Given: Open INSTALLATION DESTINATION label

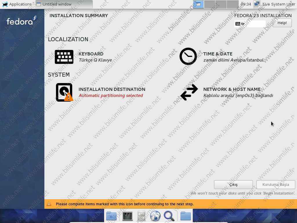Looking at the screenshot, I should pos(112,89).
